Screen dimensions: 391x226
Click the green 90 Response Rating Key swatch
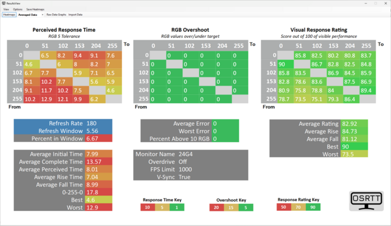click(x=313, y=207)
